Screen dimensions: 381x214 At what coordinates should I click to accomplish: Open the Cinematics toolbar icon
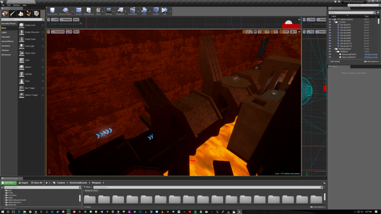pos(132,11)
